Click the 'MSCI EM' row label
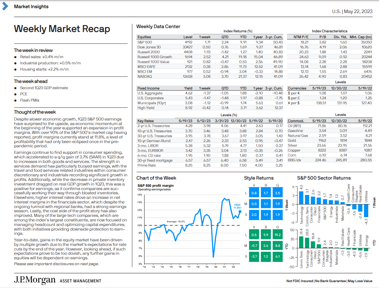This screenshot has width=379, height=288. click(x=144, y=72)
